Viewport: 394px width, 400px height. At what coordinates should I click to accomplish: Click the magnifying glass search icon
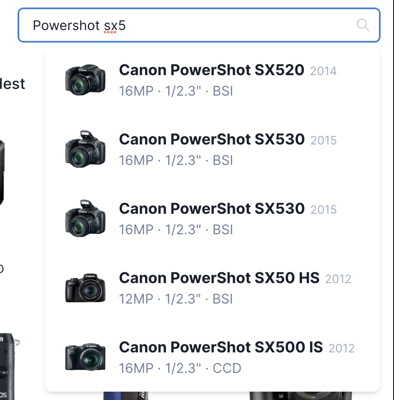coord(363,25)
